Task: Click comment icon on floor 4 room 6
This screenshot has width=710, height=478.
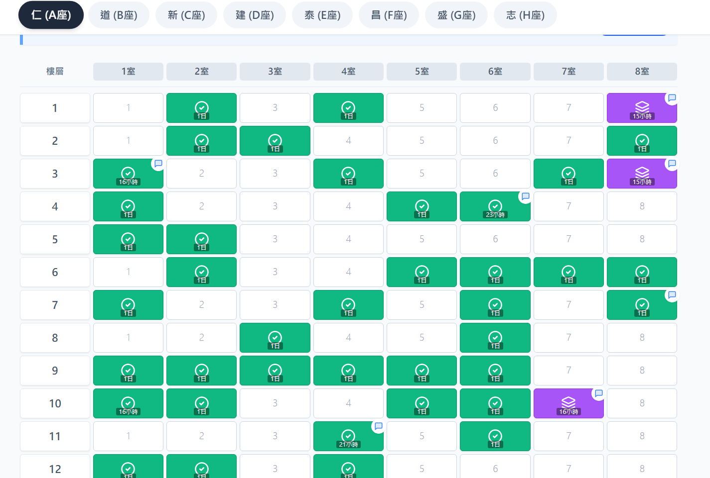Action: coord(525,196)
